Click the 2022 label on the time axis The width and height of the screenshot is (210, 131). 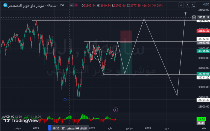click(x=36, y=128)
